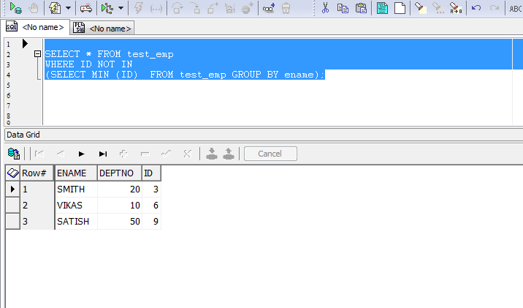
Task: Click the ambulance icon in top toolbar
Action: (x=86, y=8)
